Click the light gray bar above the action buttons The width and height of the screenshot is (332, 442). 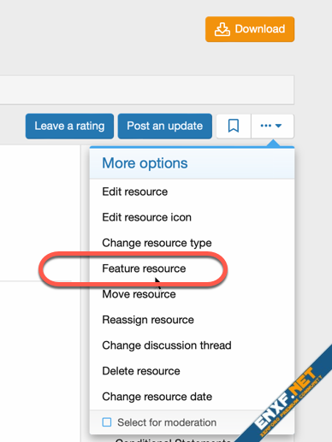(147, 90)
